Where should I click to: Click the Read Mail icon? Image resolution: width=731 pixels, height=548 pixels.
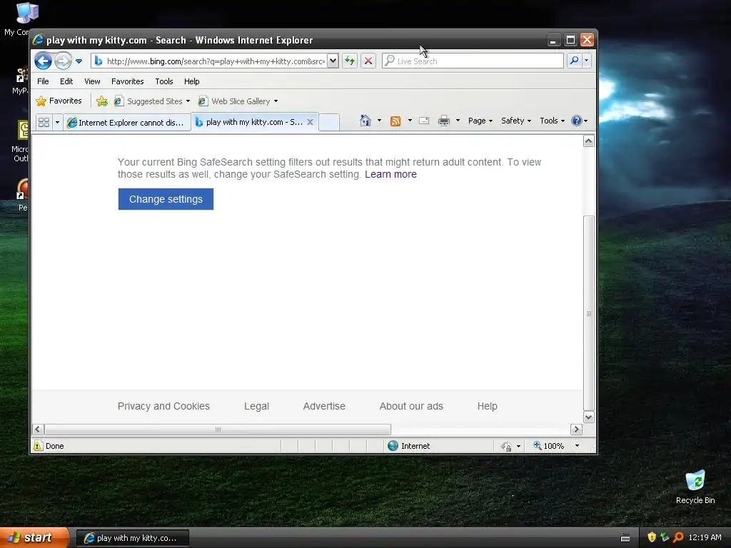[x=424, y=121]
